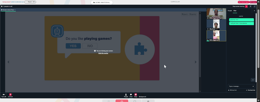The image size is (260, 102).
Task: Click the slide viewer scroll up arrow
Action: pos(200,12)
